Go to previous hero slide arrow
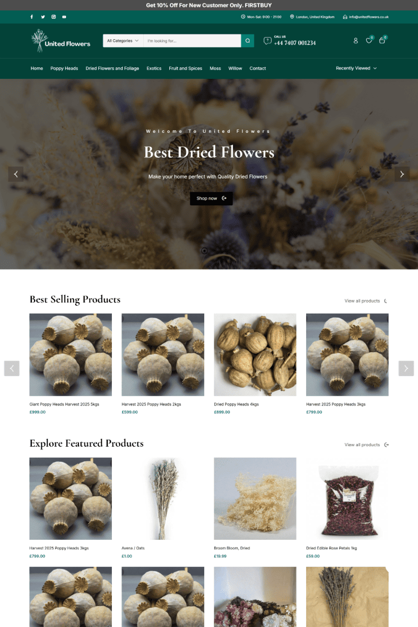The height and width of the screenshot is (627, 418). pyautogui.click(x=16, y=175)
